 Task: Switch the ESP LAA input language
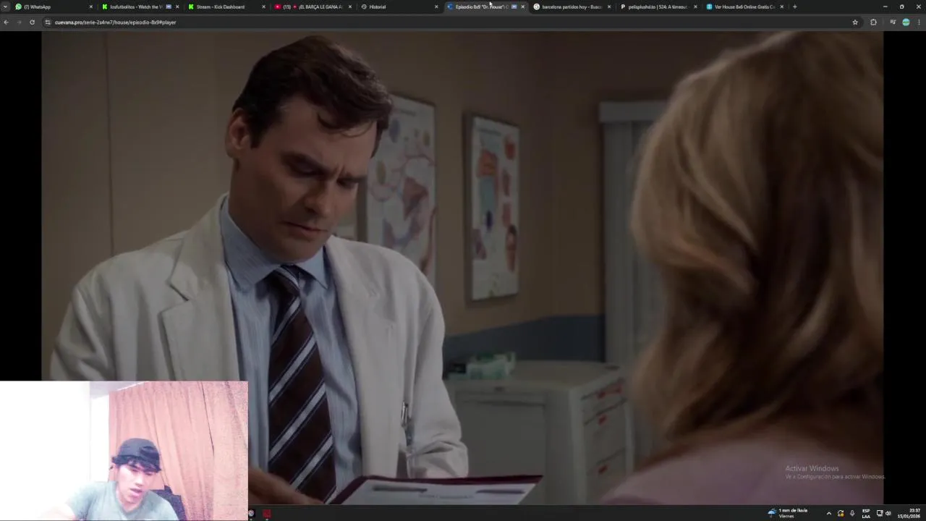[x=866, y=513]
